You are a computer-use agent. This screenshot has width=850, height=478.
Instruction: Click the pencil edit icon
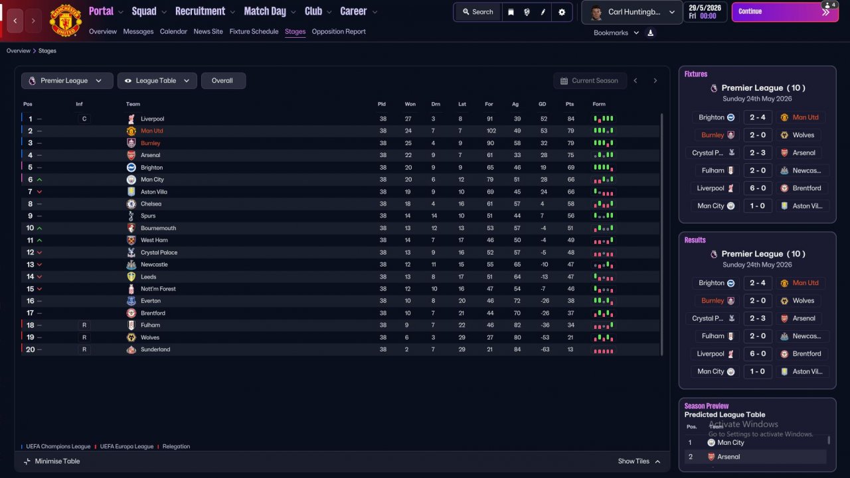click(x=543, y=12)
